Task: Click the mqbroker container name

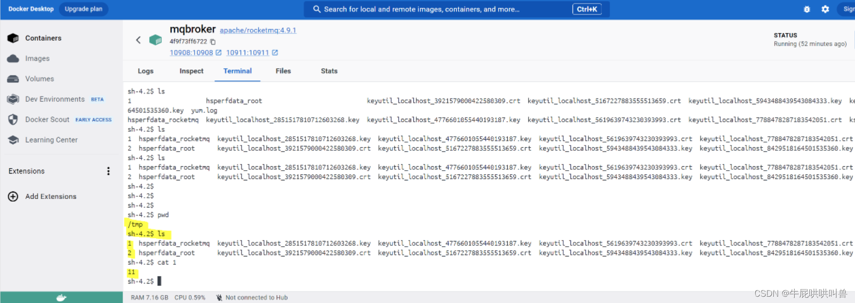Action: point(193,29)
